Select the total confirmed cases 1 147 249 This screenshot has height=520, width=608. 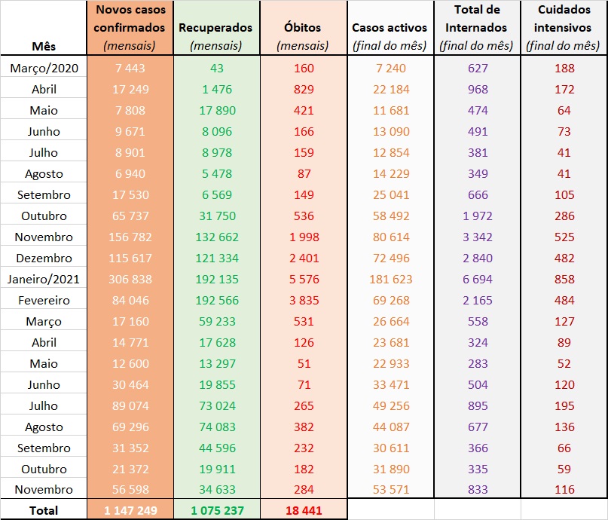click(x=130, y=510)
